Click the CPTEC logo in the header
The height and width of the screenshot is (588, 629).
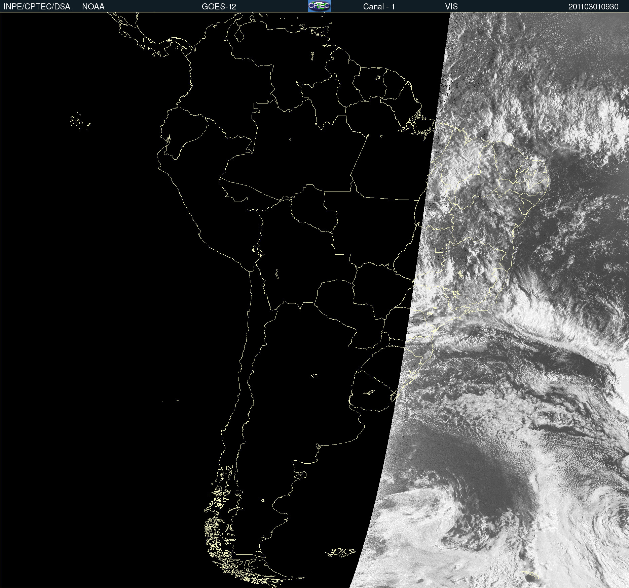[x=320, y=6]
